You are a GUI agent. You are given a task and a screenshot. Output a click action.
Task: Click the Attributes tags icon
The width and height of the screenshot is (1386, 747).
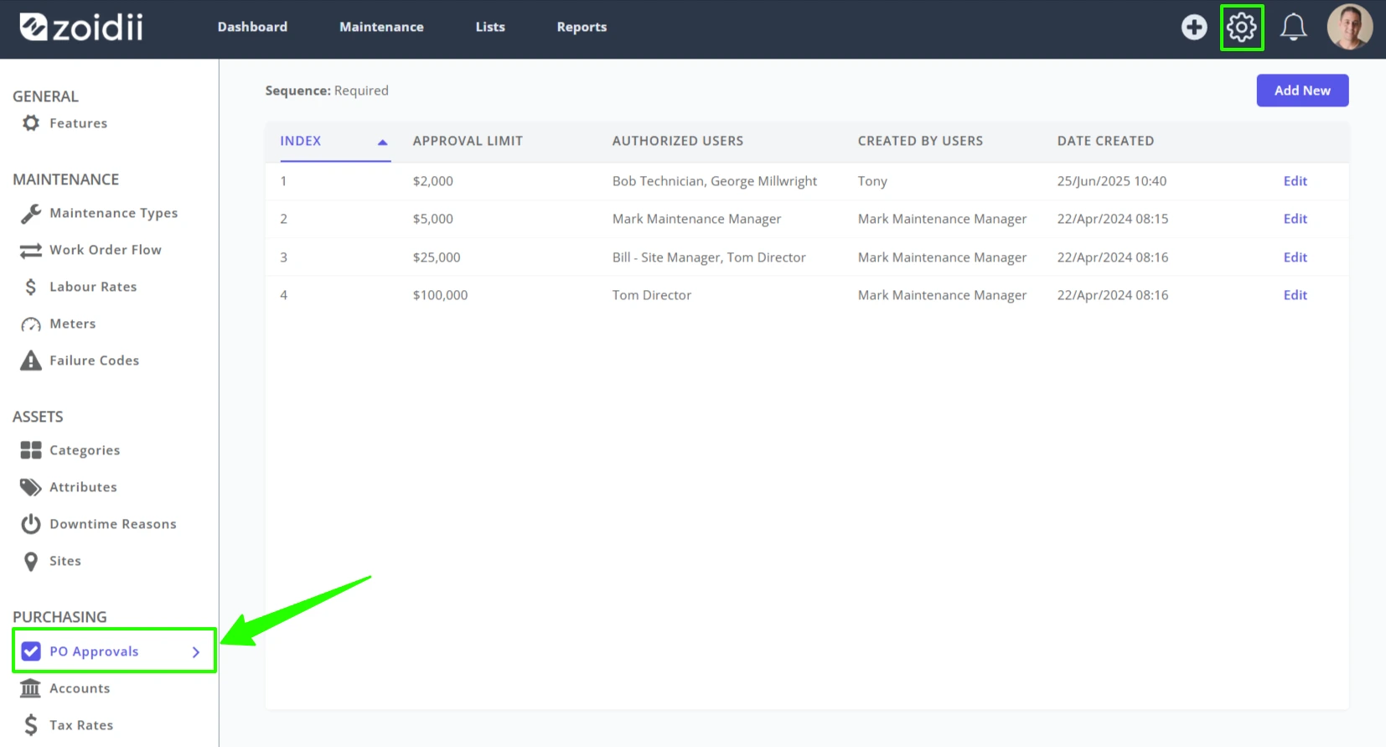[x=31, y=487]
